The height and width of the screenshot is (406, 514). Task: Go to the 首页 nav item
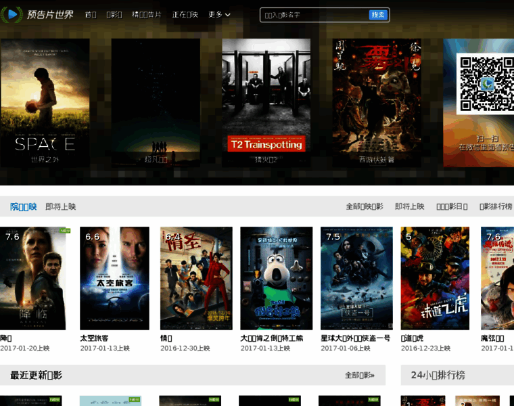91,15
